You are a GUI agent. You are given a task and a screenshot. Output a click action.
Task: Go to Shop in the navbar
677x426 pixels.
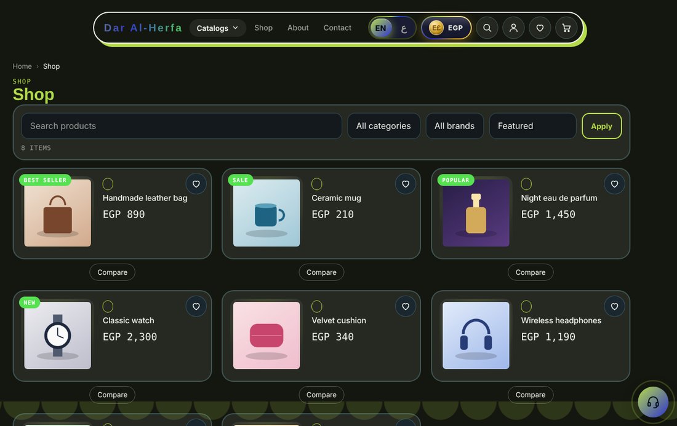pos(263,28)
